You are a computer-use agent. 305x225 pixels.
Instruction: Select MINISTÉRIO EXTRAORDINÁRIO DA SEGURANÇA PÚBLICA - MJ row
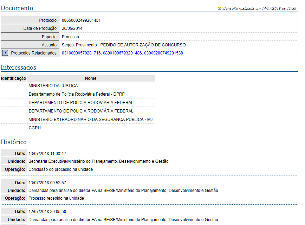click(x=90, y=120)
